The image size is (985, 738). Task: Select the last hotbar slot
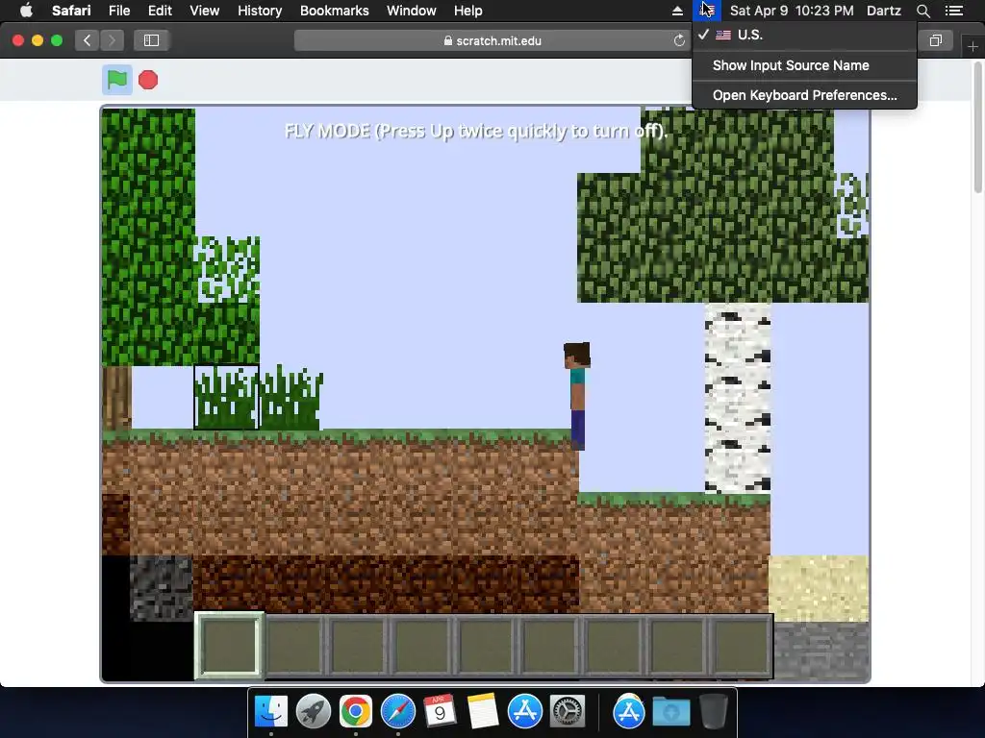742,647
